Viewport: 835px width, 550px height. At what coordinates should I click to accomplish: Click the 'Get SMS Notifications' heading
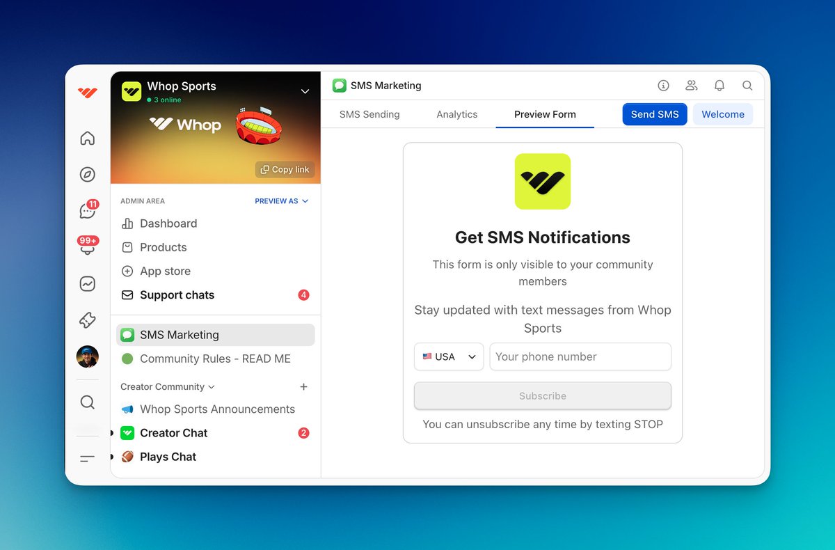[x=543, y=237]
